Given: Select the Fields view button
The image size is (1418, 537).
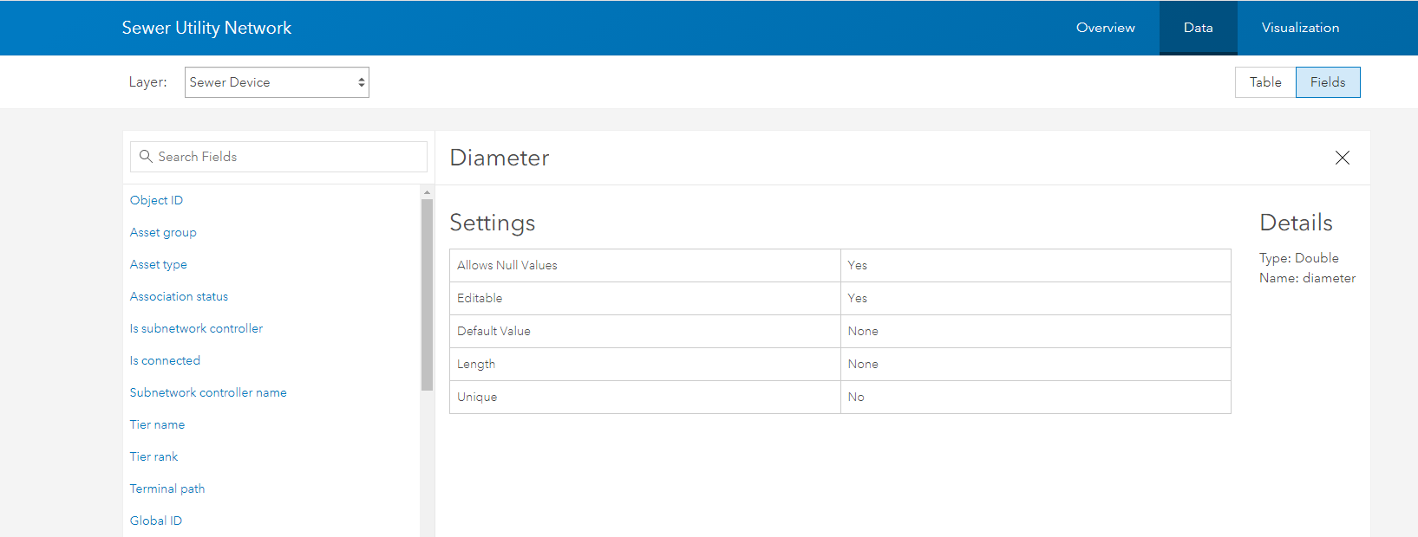Looking at the screenshot, I should coord(1327,82).
